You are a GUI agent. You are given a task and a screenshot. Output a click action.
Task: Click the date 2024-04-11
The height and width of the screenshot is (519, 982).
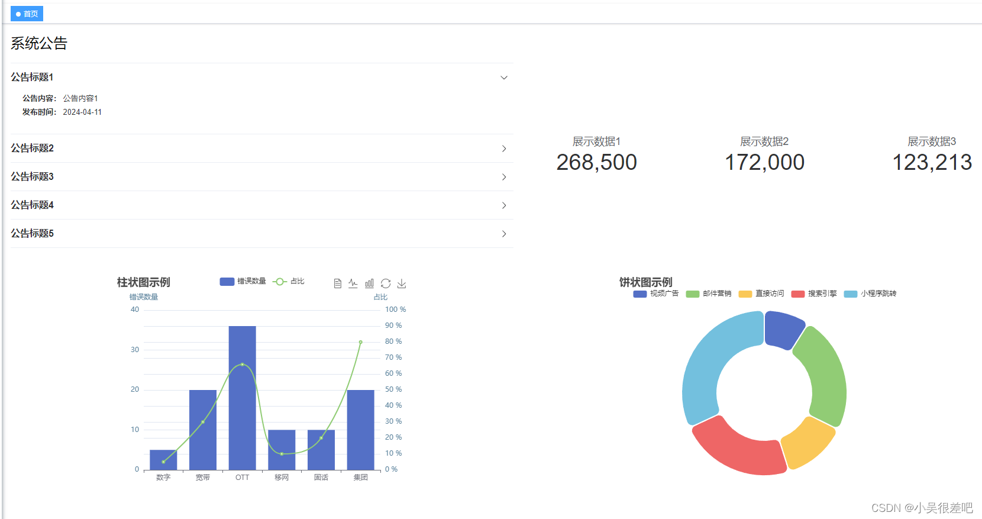tap(82, 112)
